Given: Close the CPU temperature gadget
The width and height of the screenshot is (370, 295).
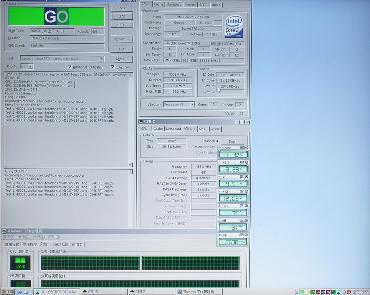Looking at the screenshot, I should [x=246, y=206].
